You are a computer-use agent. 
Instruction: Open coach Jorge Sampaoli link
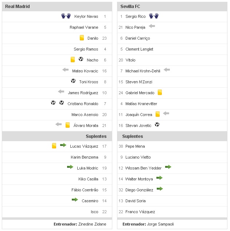click(x=161, y=224)
